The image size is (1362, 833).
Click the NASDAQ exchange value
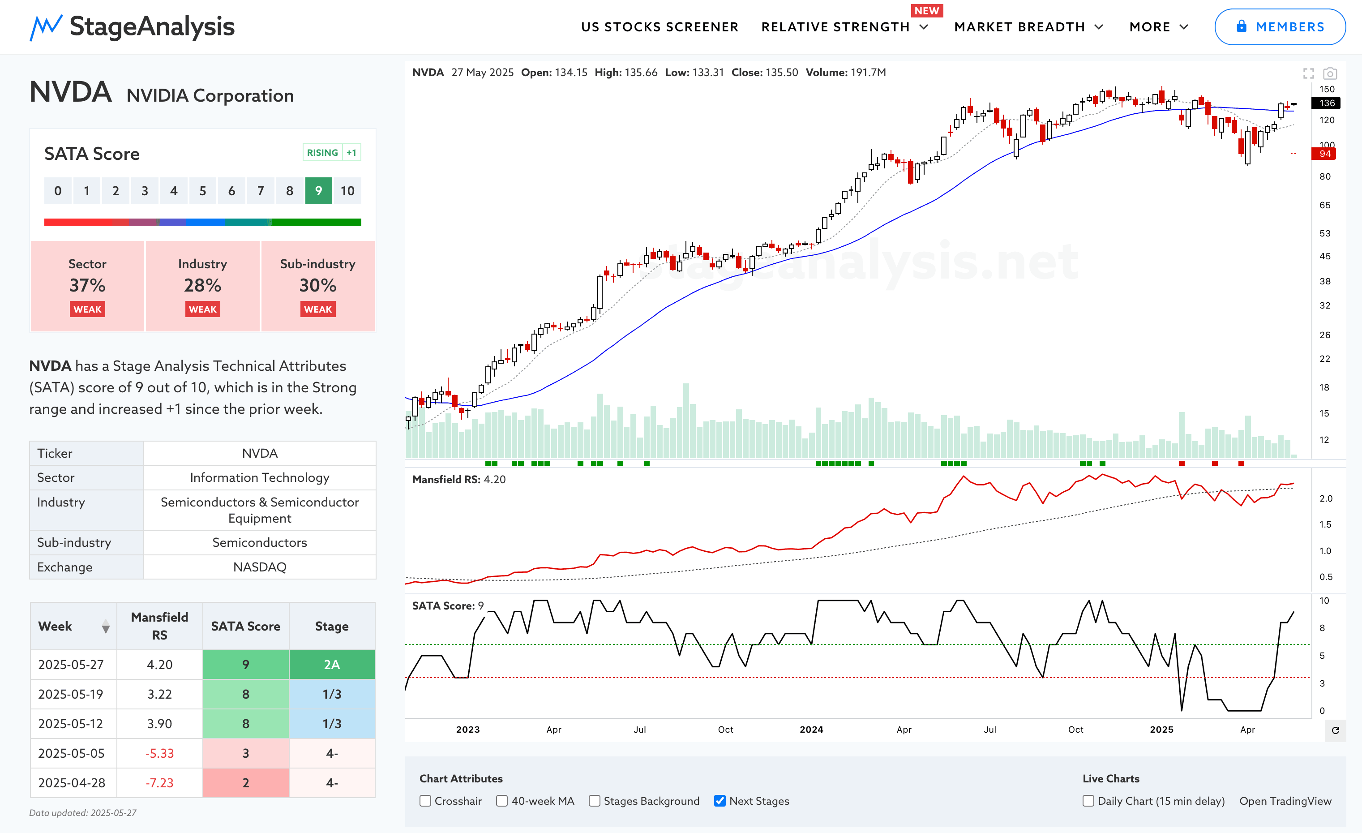coord(260,567)
